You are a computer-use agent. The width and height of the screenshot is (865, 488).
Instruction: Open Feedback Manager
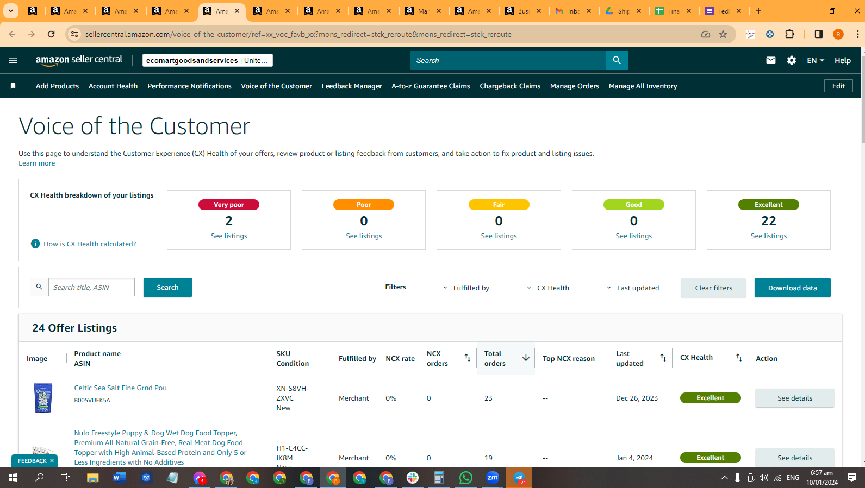(352, 86)
